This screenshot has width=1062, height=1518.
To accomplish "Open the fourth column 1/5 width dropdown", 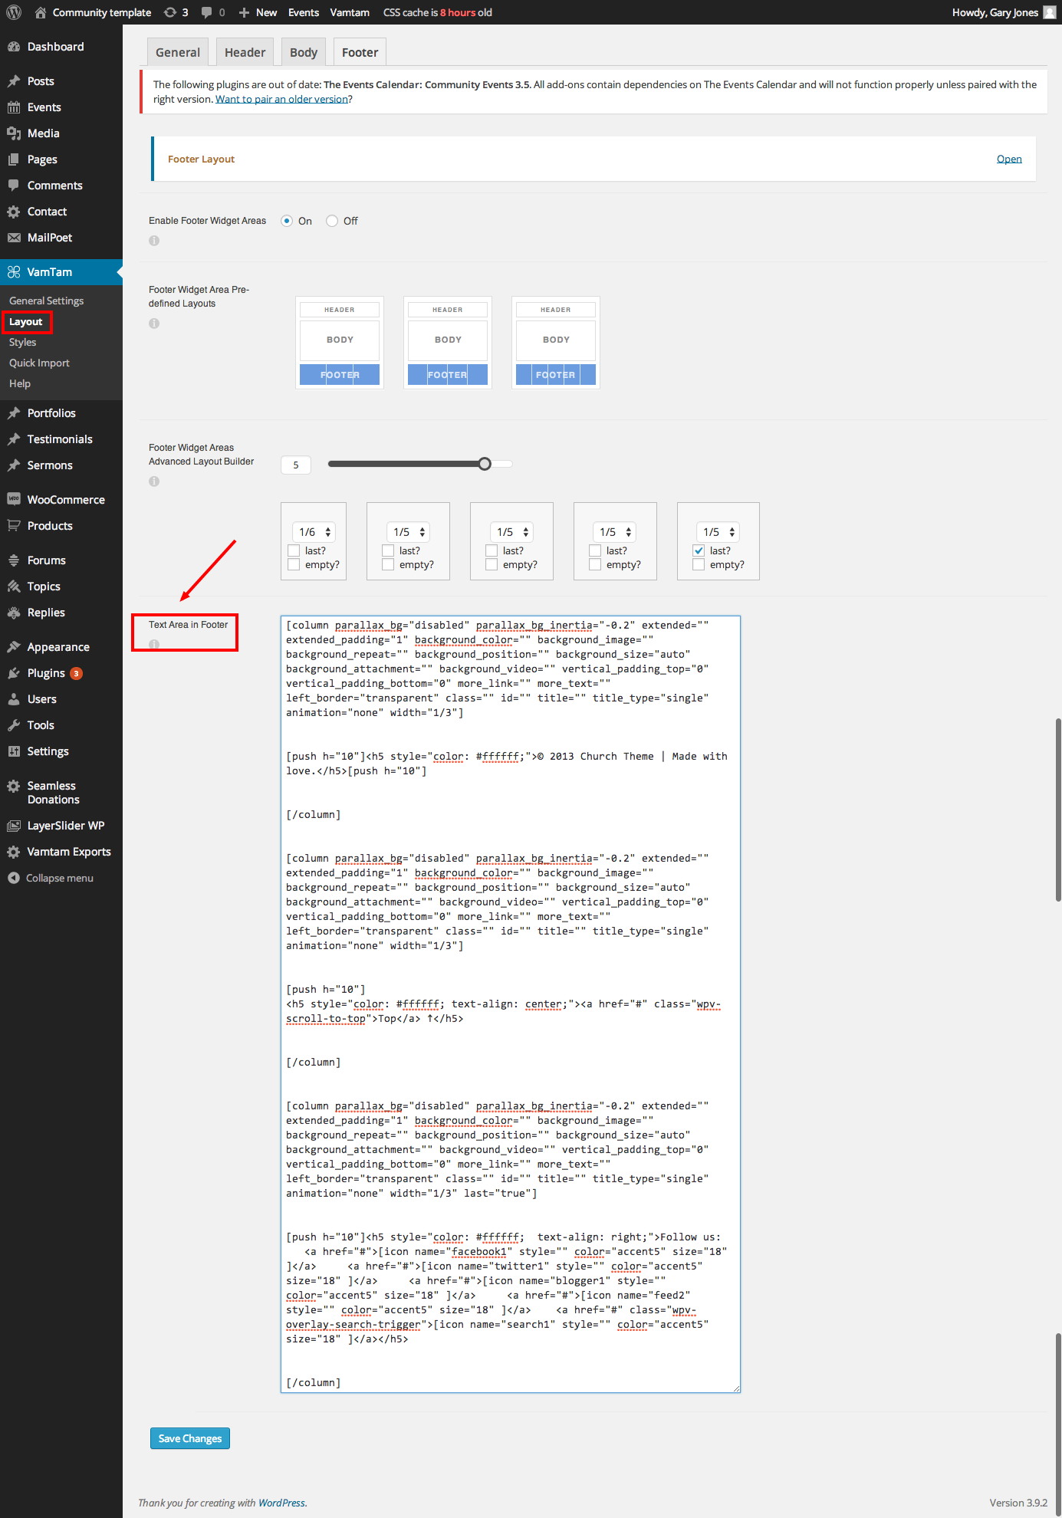I will [615, 532].
